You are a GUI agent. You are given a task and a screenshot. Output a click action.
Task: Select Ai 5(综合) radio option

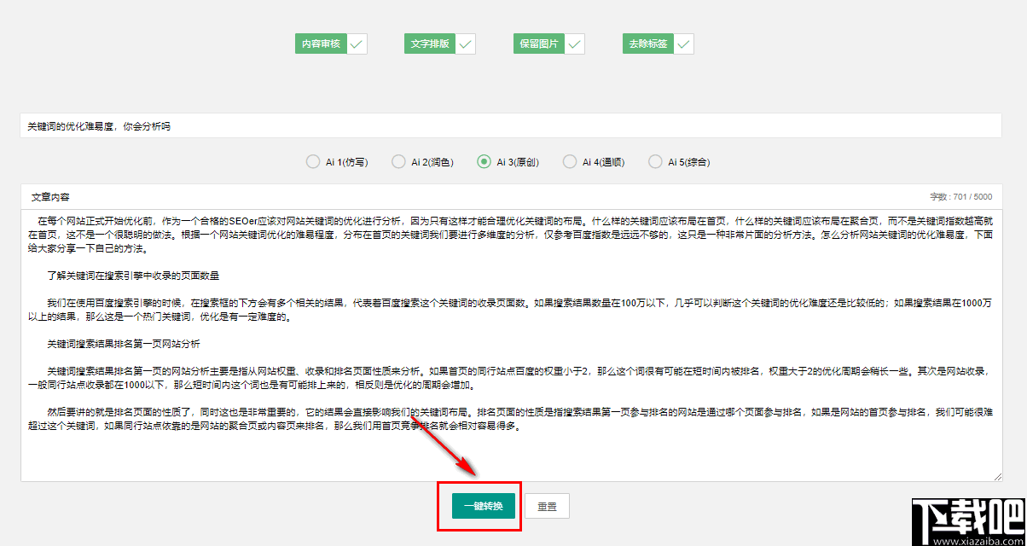(x=679, y=161)
